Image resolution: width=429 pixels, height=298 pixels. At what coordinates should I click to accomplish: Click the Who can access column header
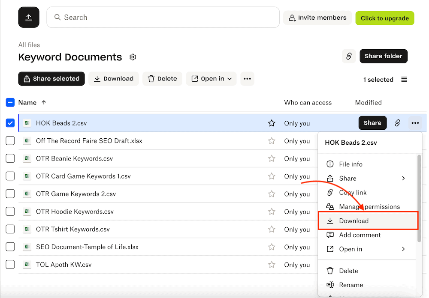point(308,102)
